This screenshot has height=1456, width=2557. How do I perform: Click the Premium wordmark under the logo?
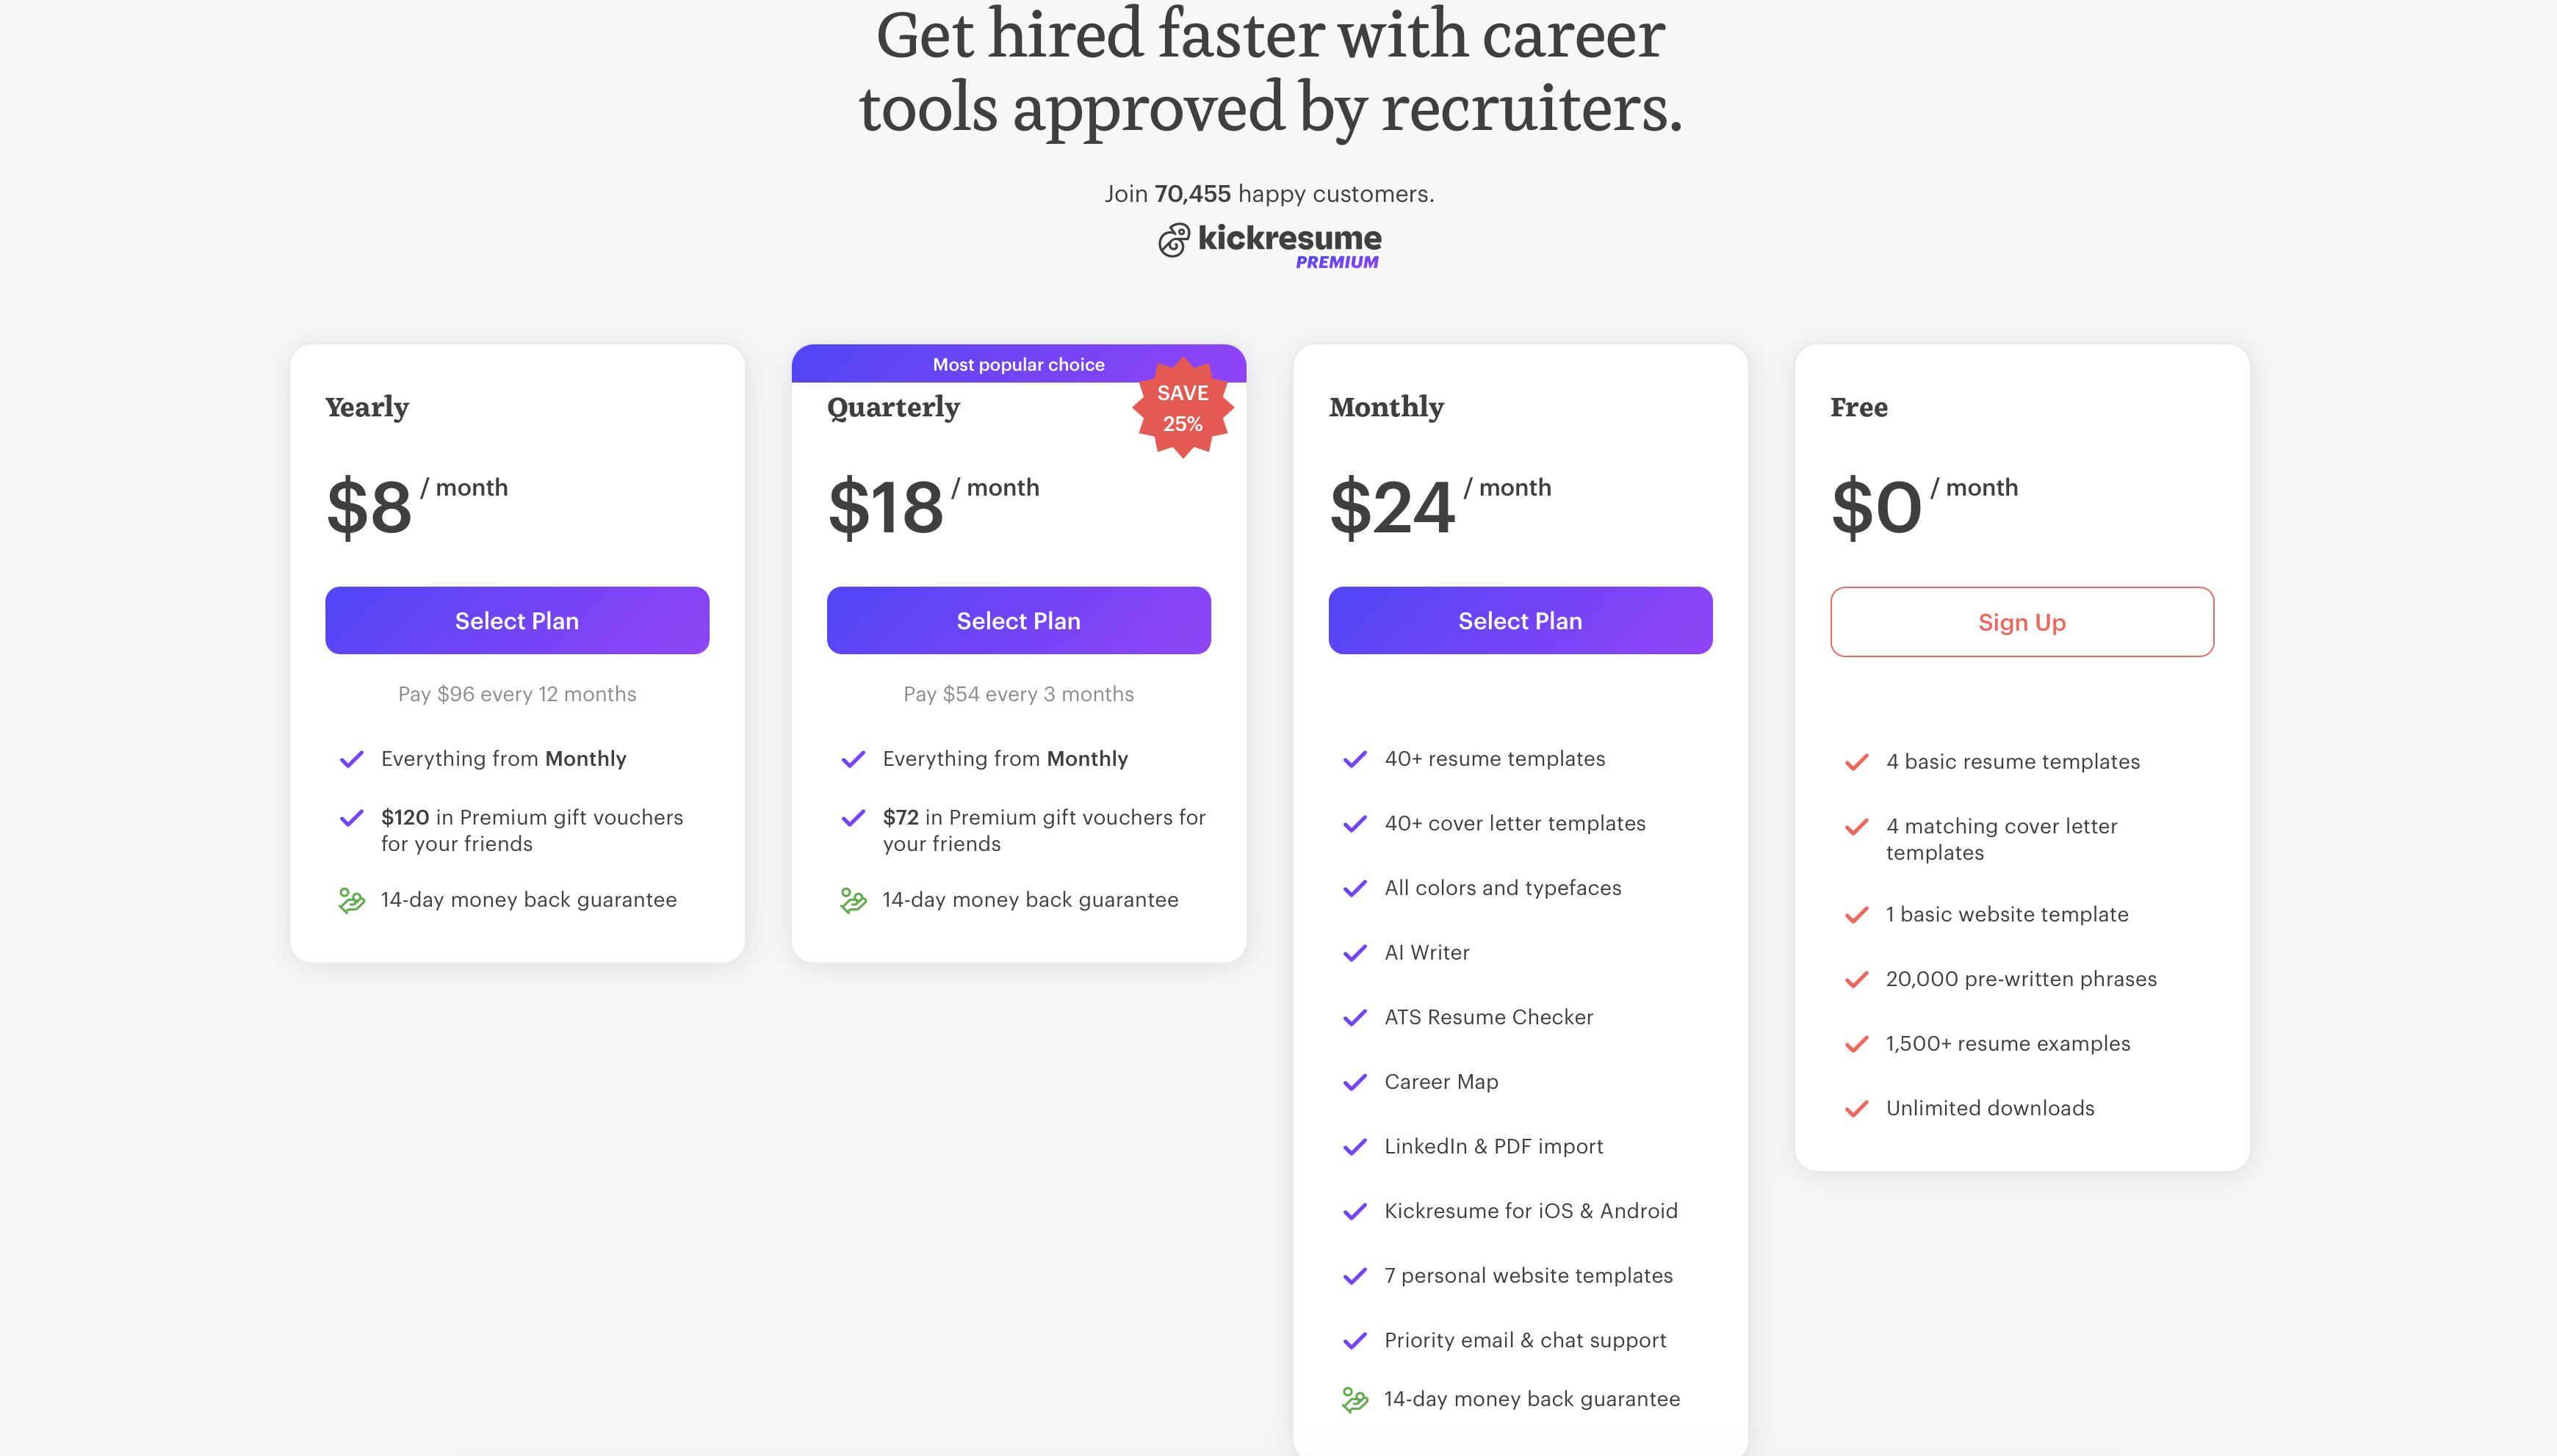pyautogui.click(x=1338, y=262)
